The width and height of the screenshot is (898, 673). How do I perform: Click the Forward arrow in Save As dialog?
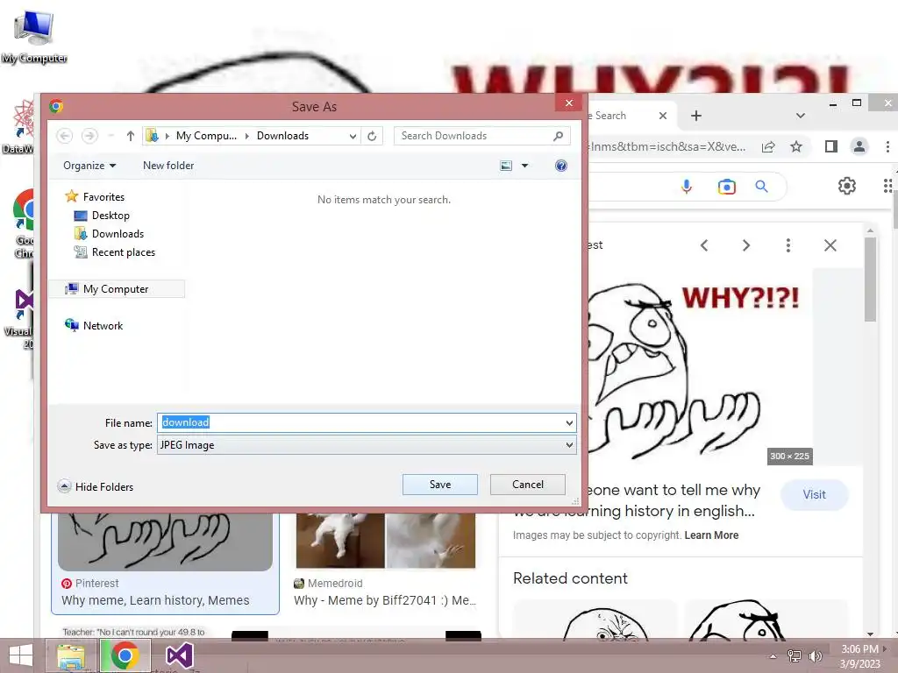coord(89,136)
